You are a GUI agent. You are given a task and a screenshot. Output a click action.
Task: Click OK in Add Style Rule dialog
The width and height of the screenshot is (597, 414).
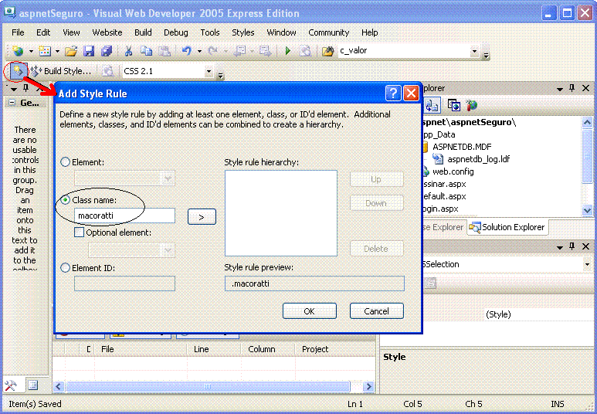pos(310,311)
